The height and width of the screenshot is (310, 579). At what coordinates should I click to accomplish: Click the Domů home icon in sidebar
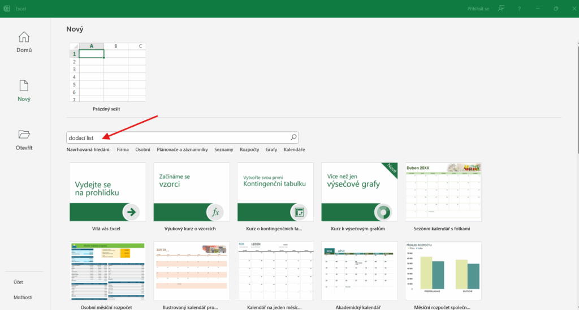pos(24,37)
